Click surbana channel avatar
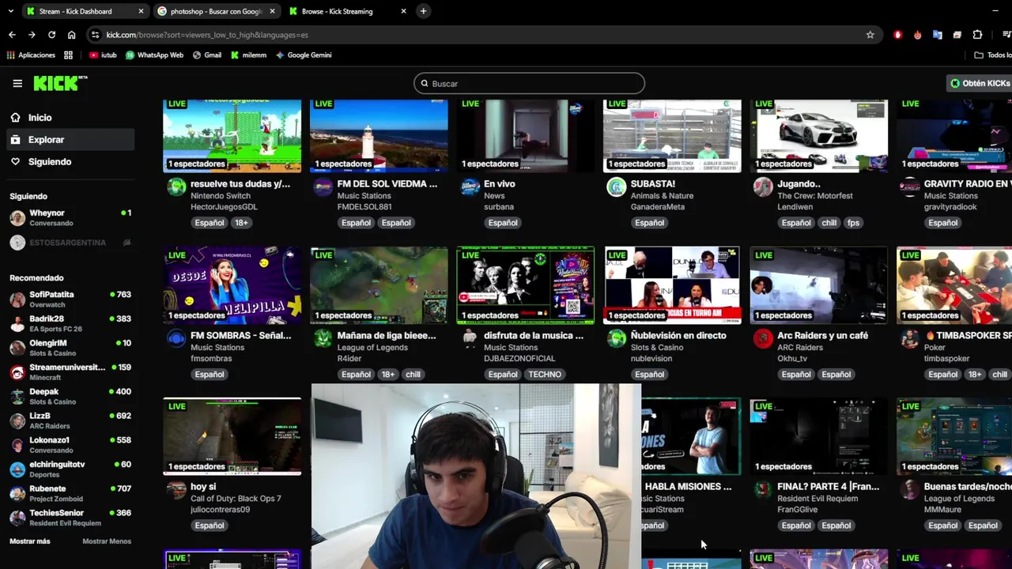1012x569 pixels. 470,187
